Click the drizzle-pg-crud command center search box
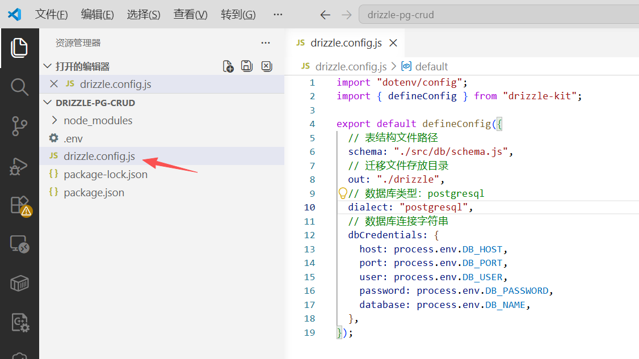Viewport: 639px width, 359px height. [499, 15]
